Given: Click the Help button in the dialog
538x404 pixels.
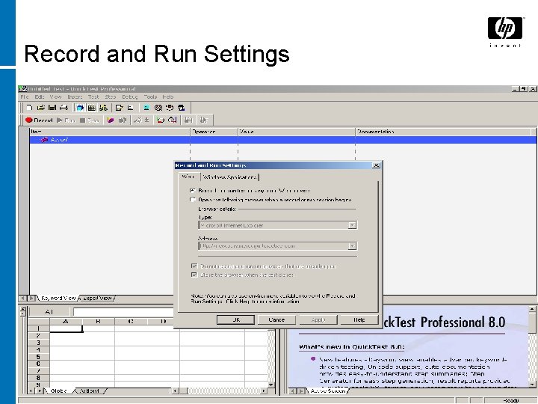Looking at the screenshot, I should (x=359, y=319).
